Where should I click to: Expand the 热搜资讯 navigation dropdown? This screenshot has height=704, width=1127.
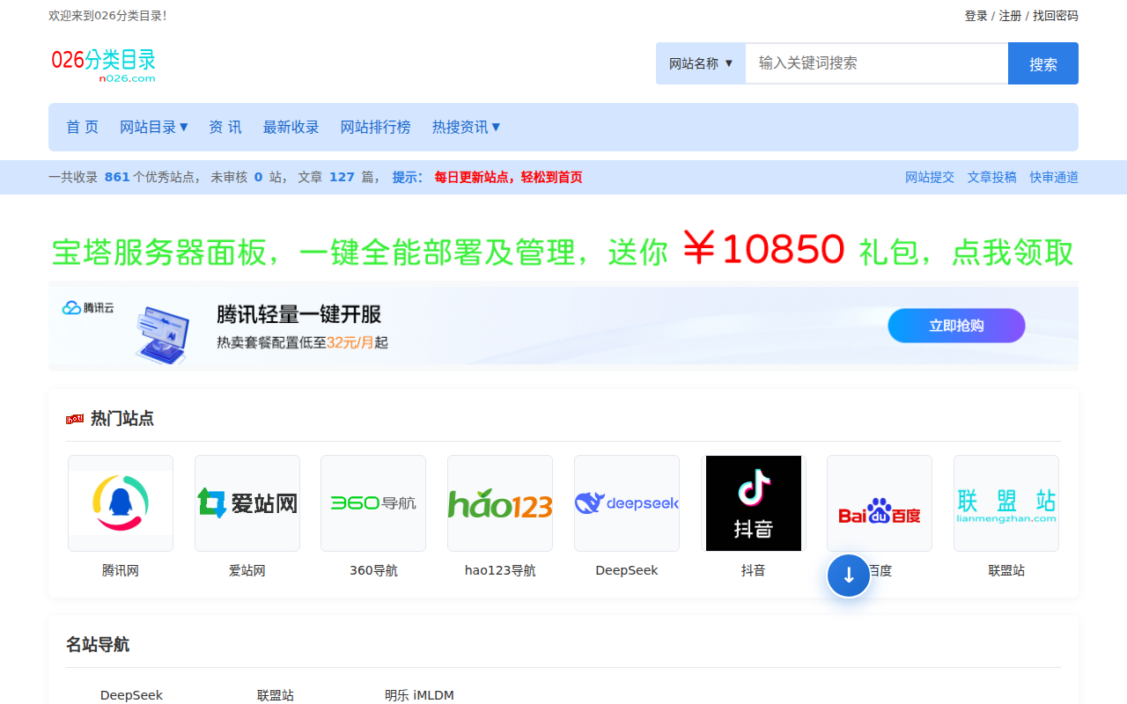[466, 127]
